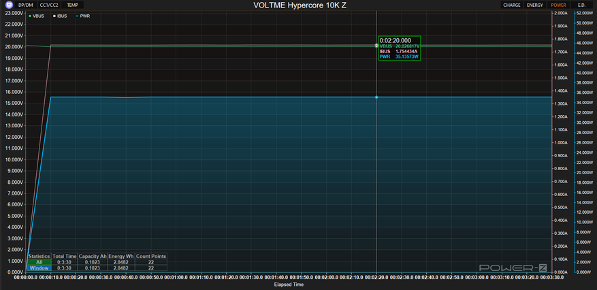Click the blue PWR legend swatch
Screen dimensions: 597x290
78,16
